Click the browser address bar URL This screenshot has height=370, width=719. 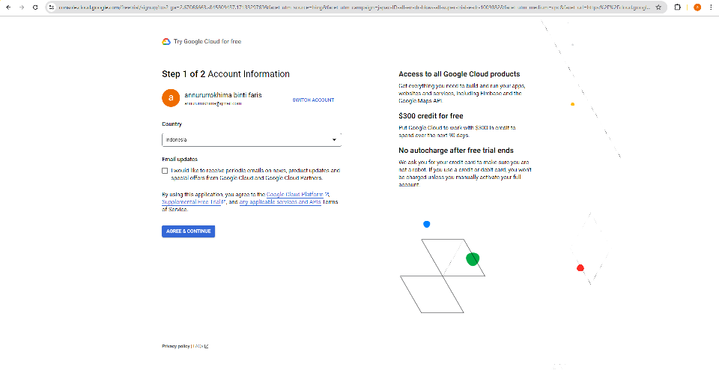point(353,7)
